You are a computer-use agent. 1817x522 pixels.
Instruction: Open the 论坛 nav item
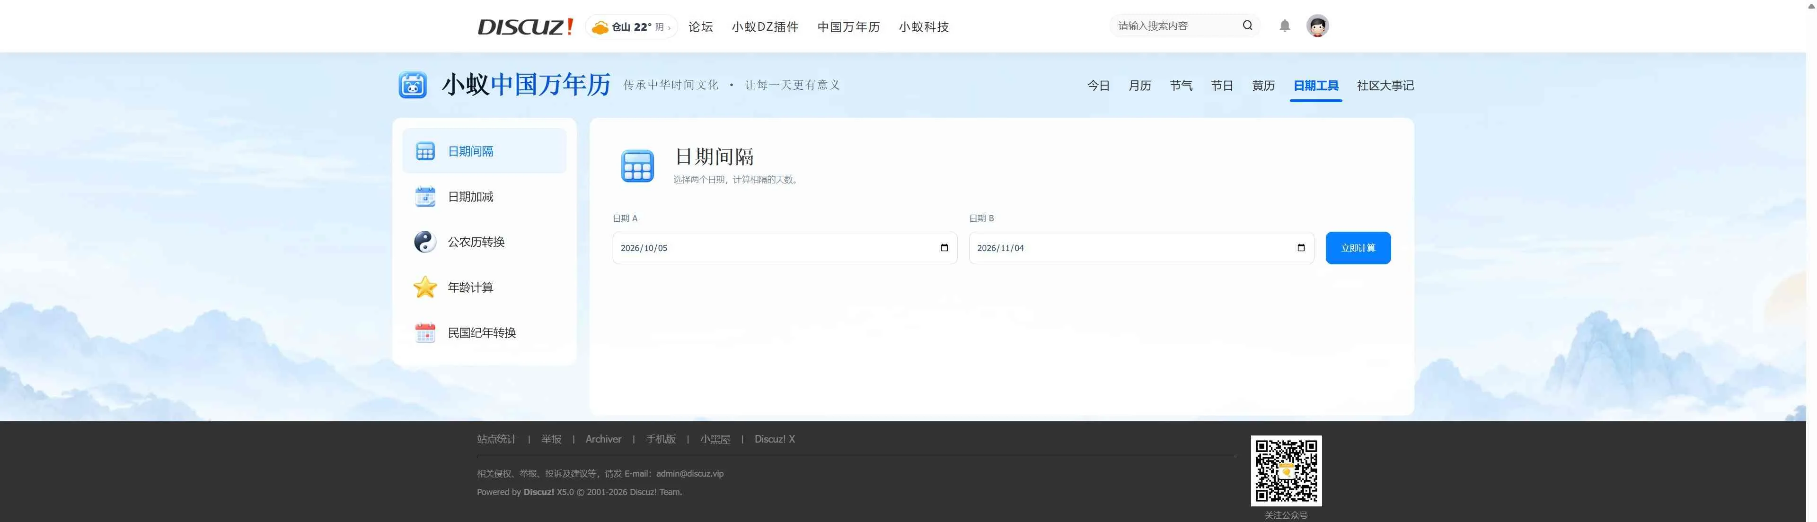700,27
